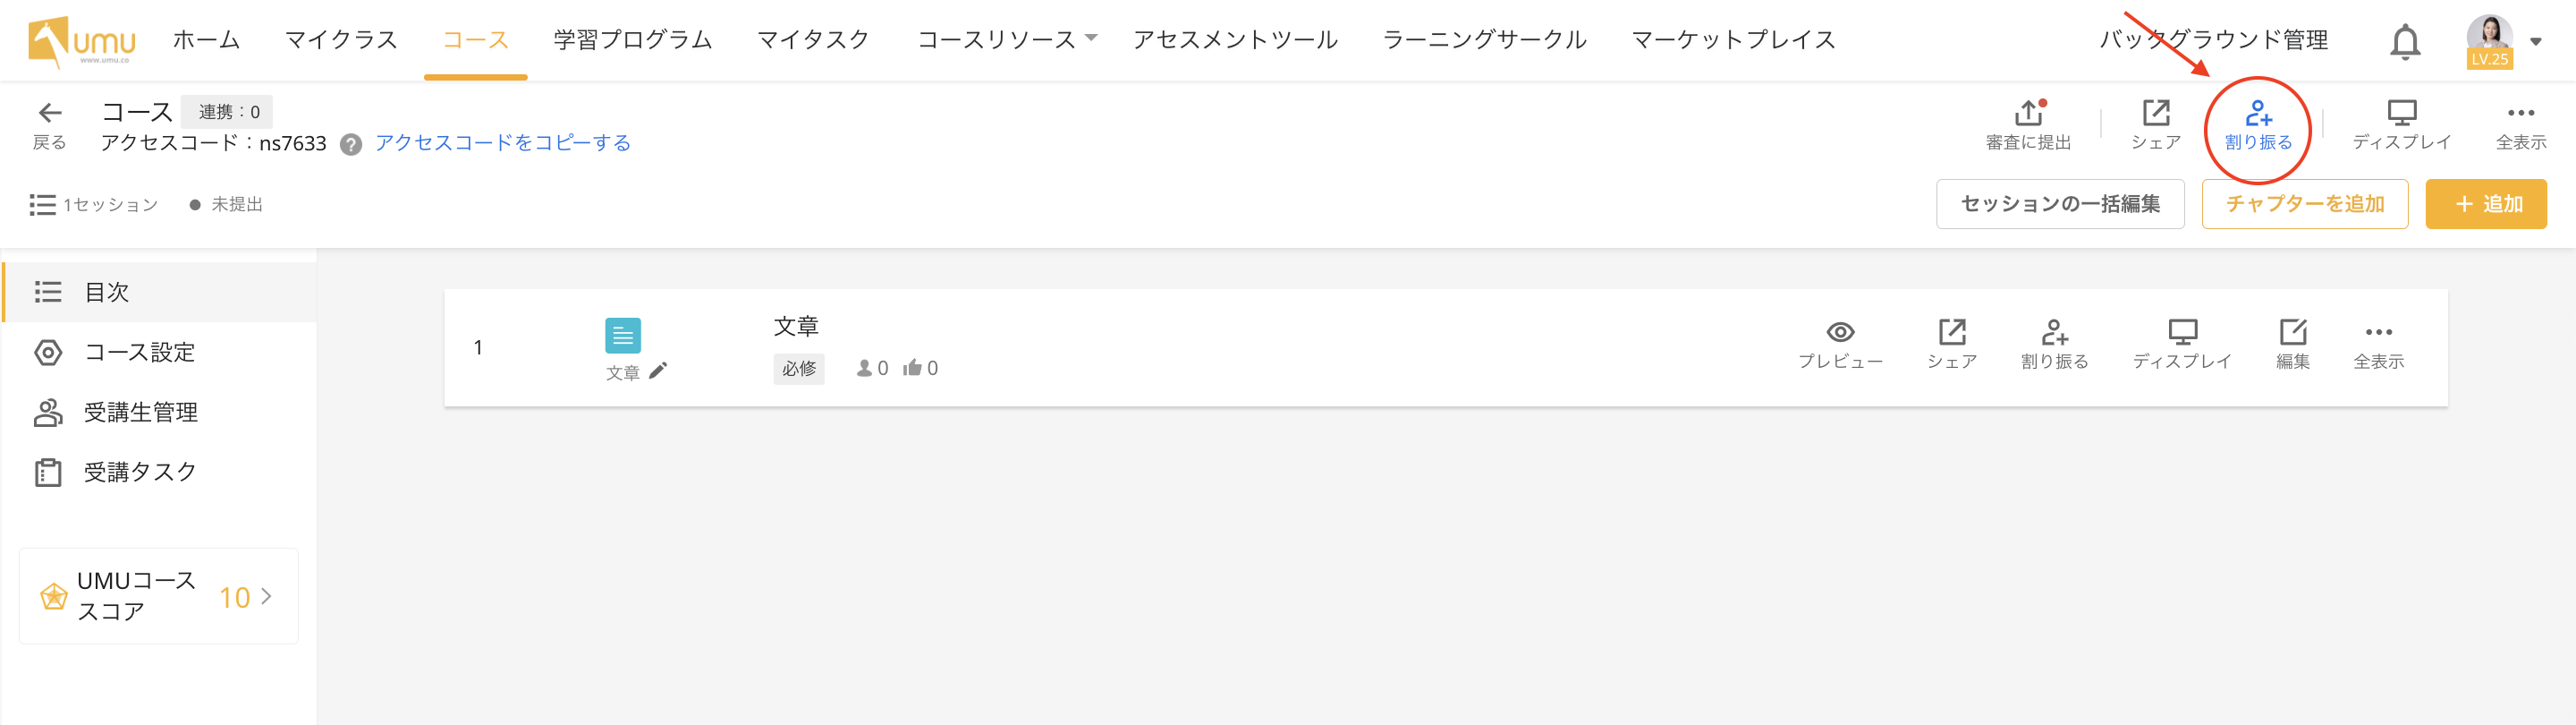
Task: Click the 編集 icon for the 文章 session
Action: [2292, 332]
